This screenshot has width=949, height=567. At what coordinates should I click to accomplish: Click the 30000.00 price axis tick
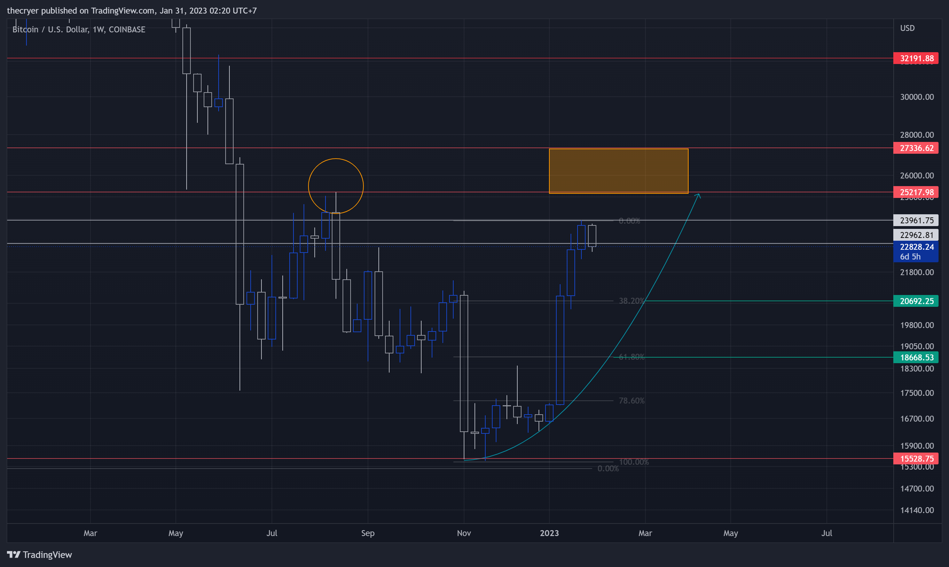coord(917,97)
